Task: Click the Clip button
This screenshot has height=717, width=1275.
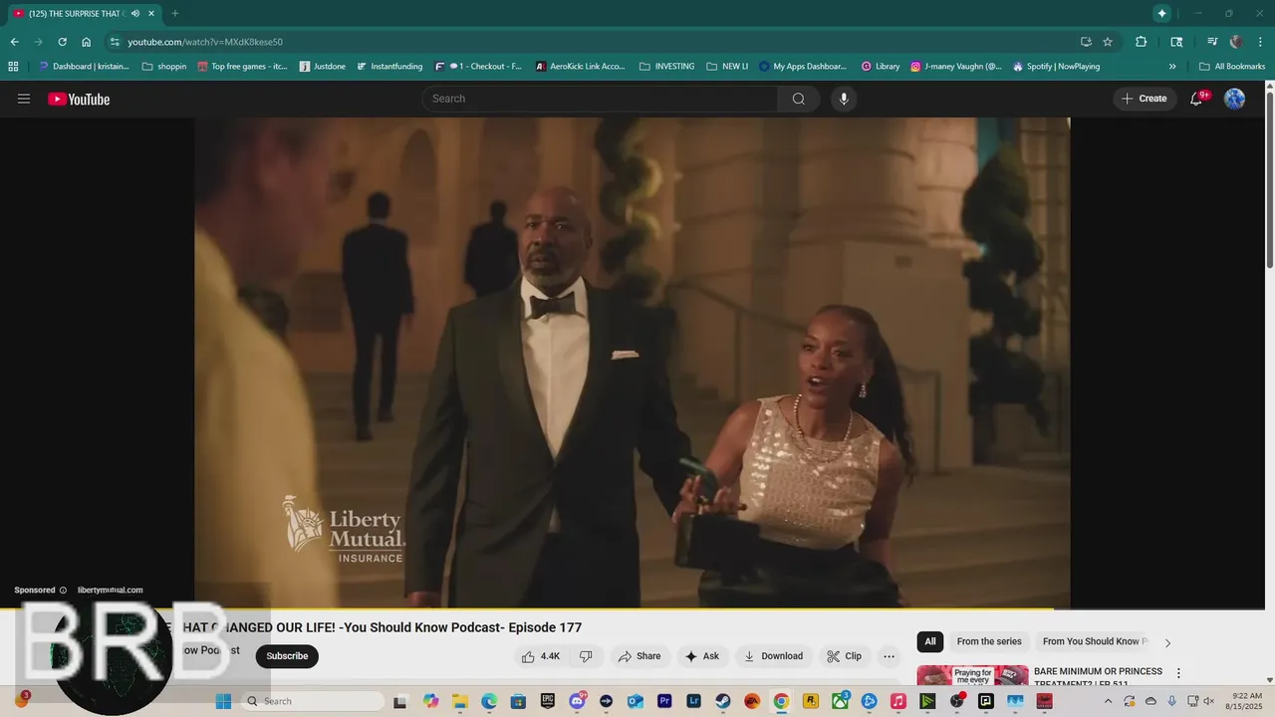Action: coord(844,656)
